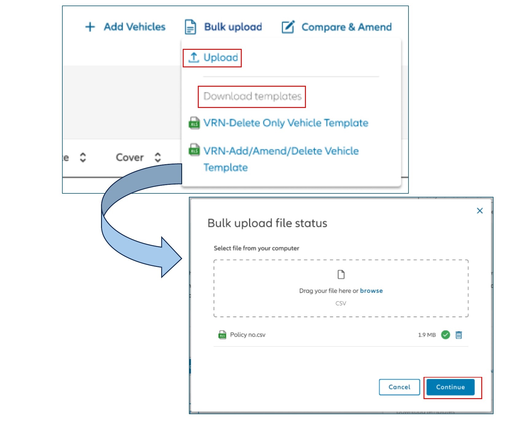This screenshot has width=508, height=424.
Task: Cancel the bulk upload dialog
Action: point(399,387)
